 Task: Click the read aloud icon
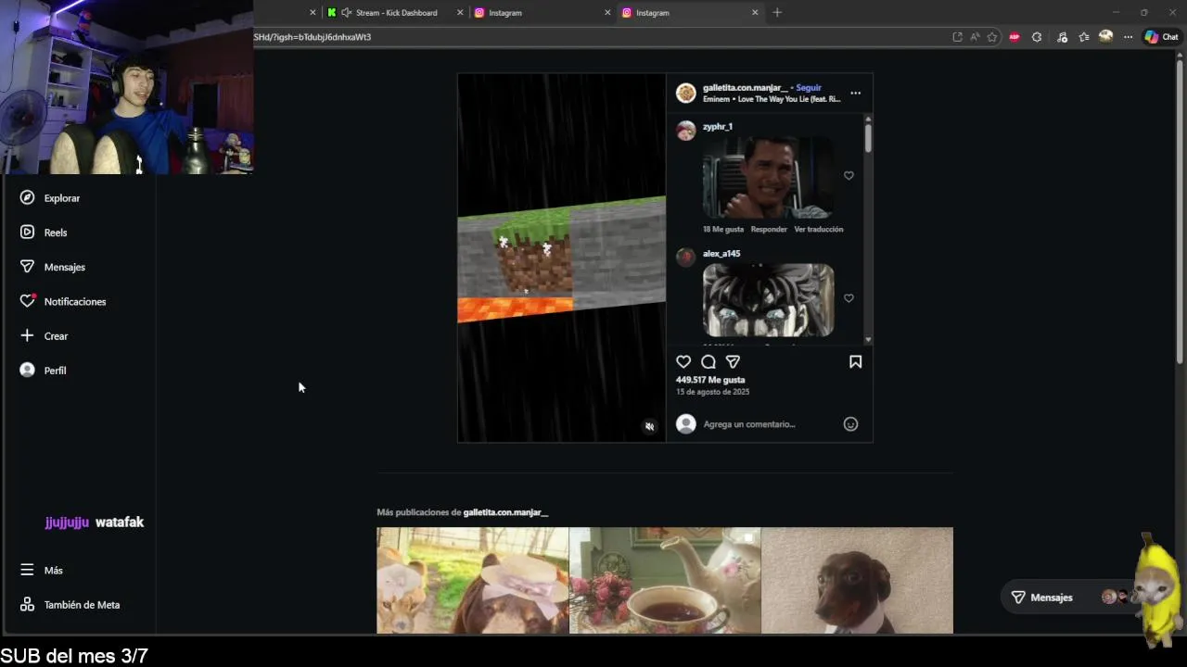pos(975,37)
